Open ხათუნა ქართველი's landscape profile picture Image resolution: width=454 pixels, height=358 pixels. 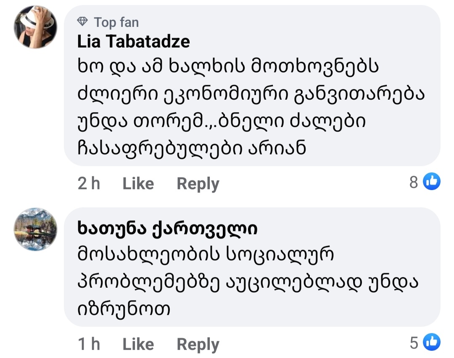pos(36,230)
